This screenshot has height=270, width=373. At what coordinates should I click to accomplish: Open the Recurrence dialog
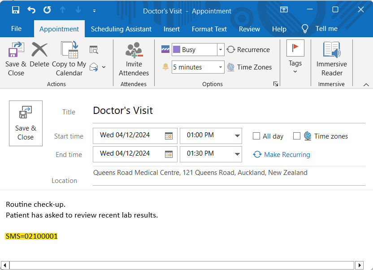(x=248, y=49)
